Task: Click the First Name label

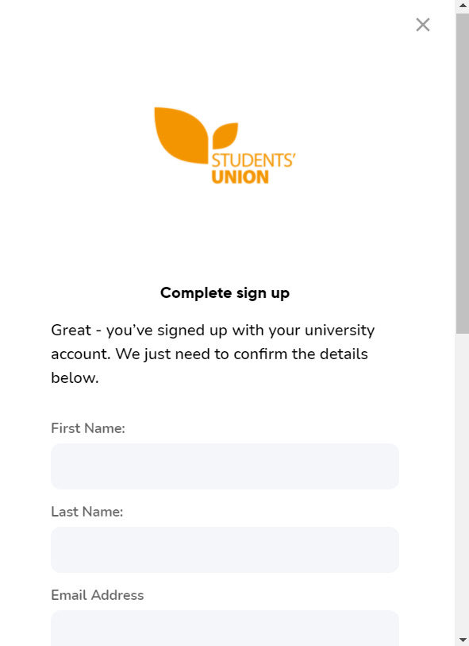Action: (x=88, y=428)
